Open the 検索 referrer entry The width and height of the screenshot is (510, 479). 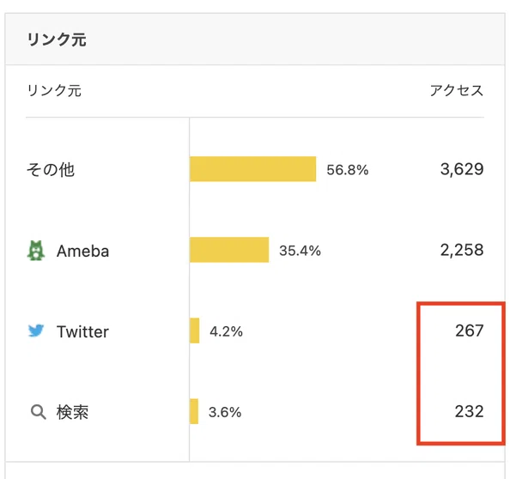pyautogui.click(x=72, y=412)
